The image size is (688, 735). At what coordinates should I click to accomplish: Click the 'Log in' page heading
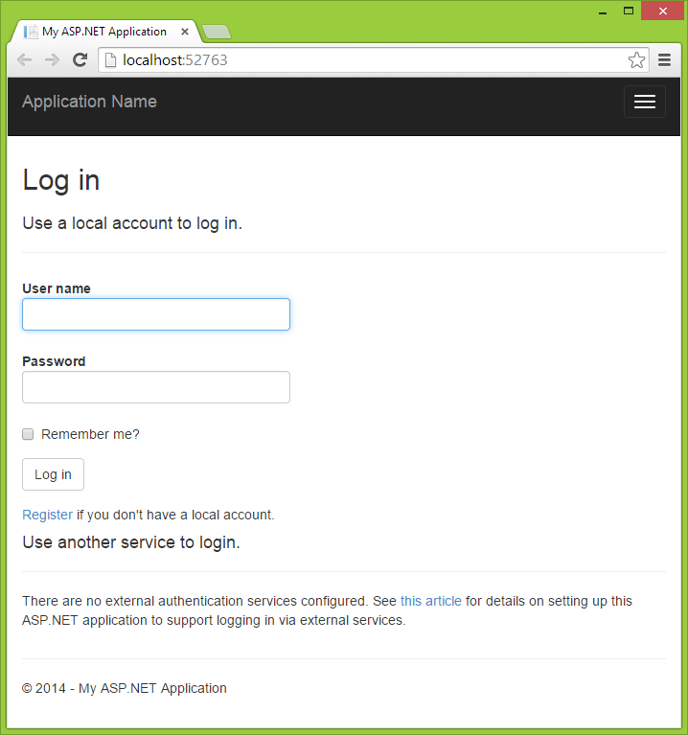[61, 180]
